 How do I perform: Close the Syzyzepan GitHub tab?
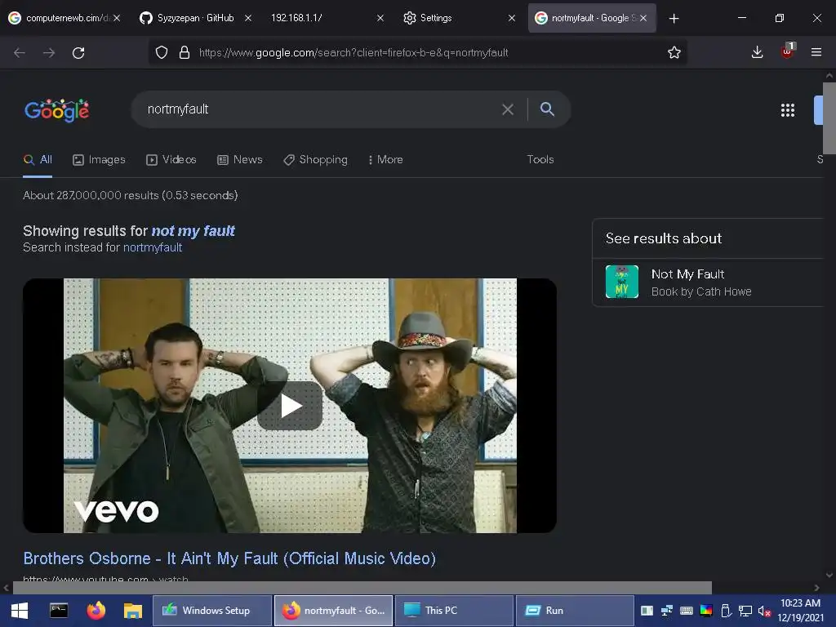point(248,18)
